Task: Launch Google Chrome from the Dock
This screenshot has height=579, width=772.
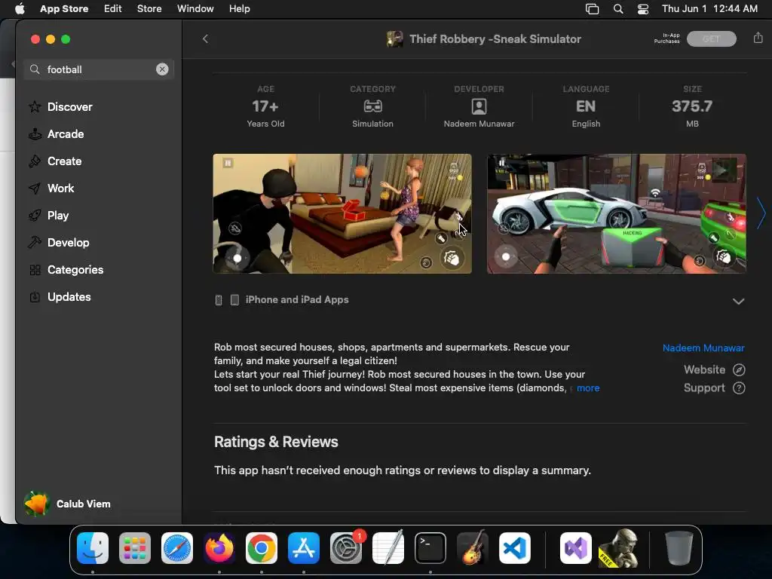Action: click(262, 548)
